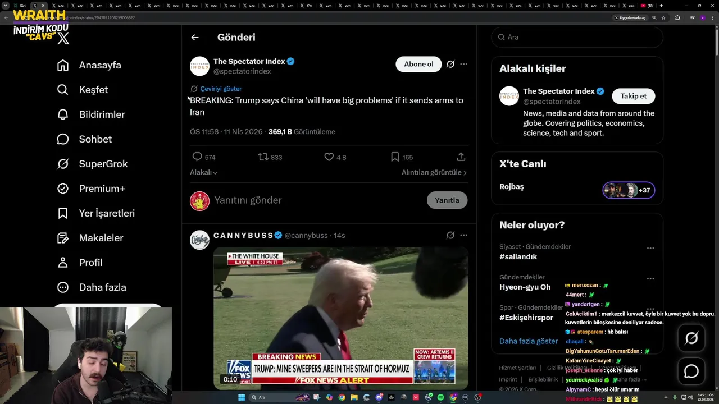Open Discord from the taskbar
Viewport: 719px width, 404px height.
[x=379, y=397]
